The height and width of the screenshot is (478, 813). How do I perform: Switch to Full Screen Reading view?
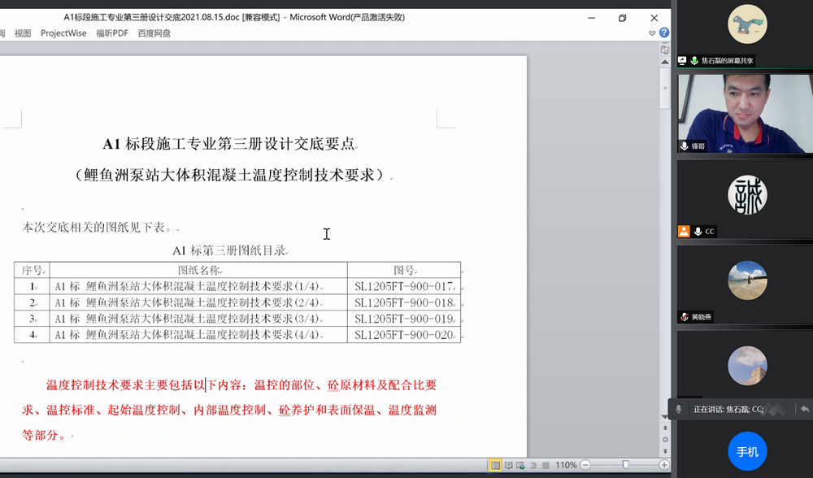pos(508,465)
